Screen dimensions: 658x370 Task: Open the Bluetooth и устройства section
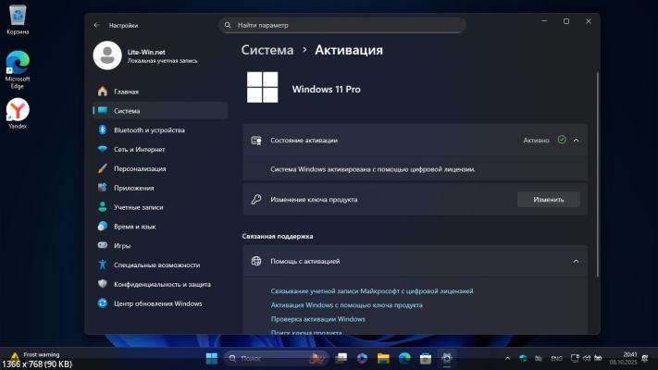pyautogui.click(x=148, y=130)
